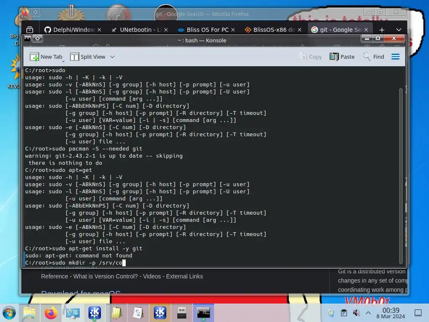Open file manager folder in taskbar

(29, 313)
